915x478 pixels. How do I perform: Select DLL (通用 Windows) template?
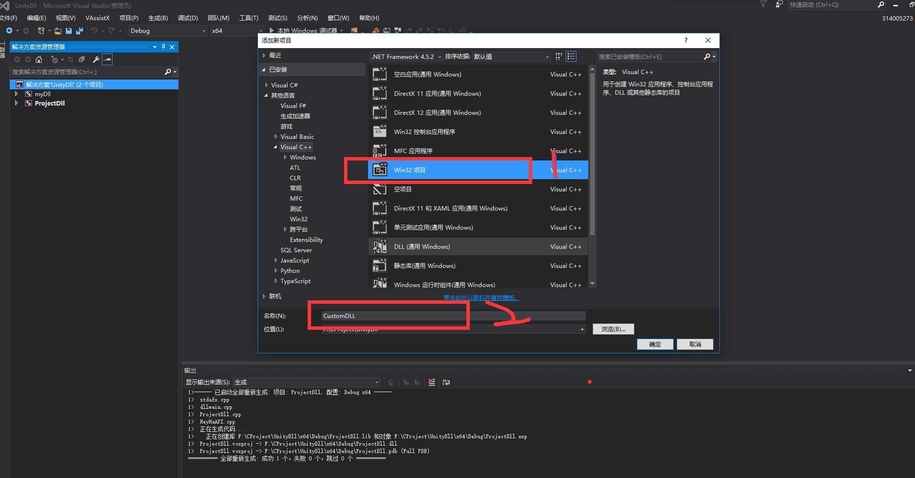(x=478, y=246)
